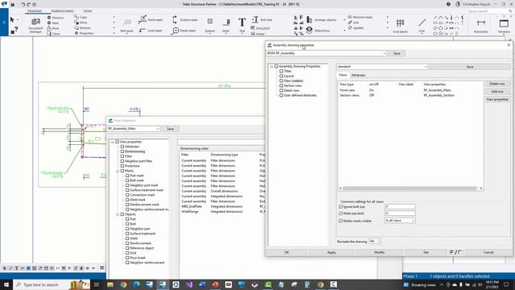Switch to the Dimensioning ribbon tab

click(63, 10)
